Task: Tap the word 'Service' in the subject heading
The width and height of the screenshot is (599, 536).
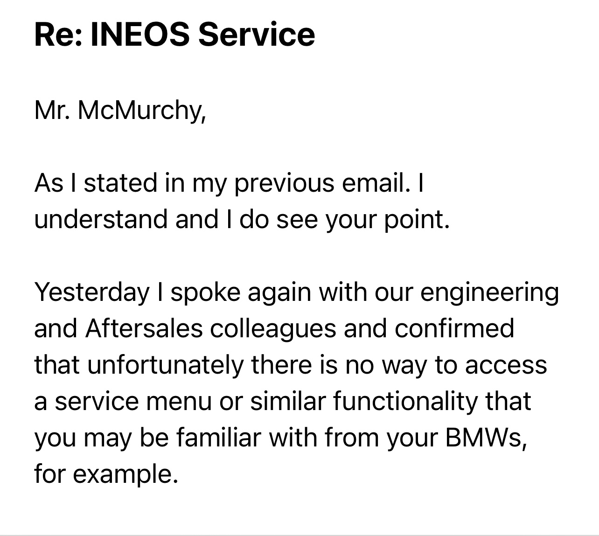Action: click(257, 35)
